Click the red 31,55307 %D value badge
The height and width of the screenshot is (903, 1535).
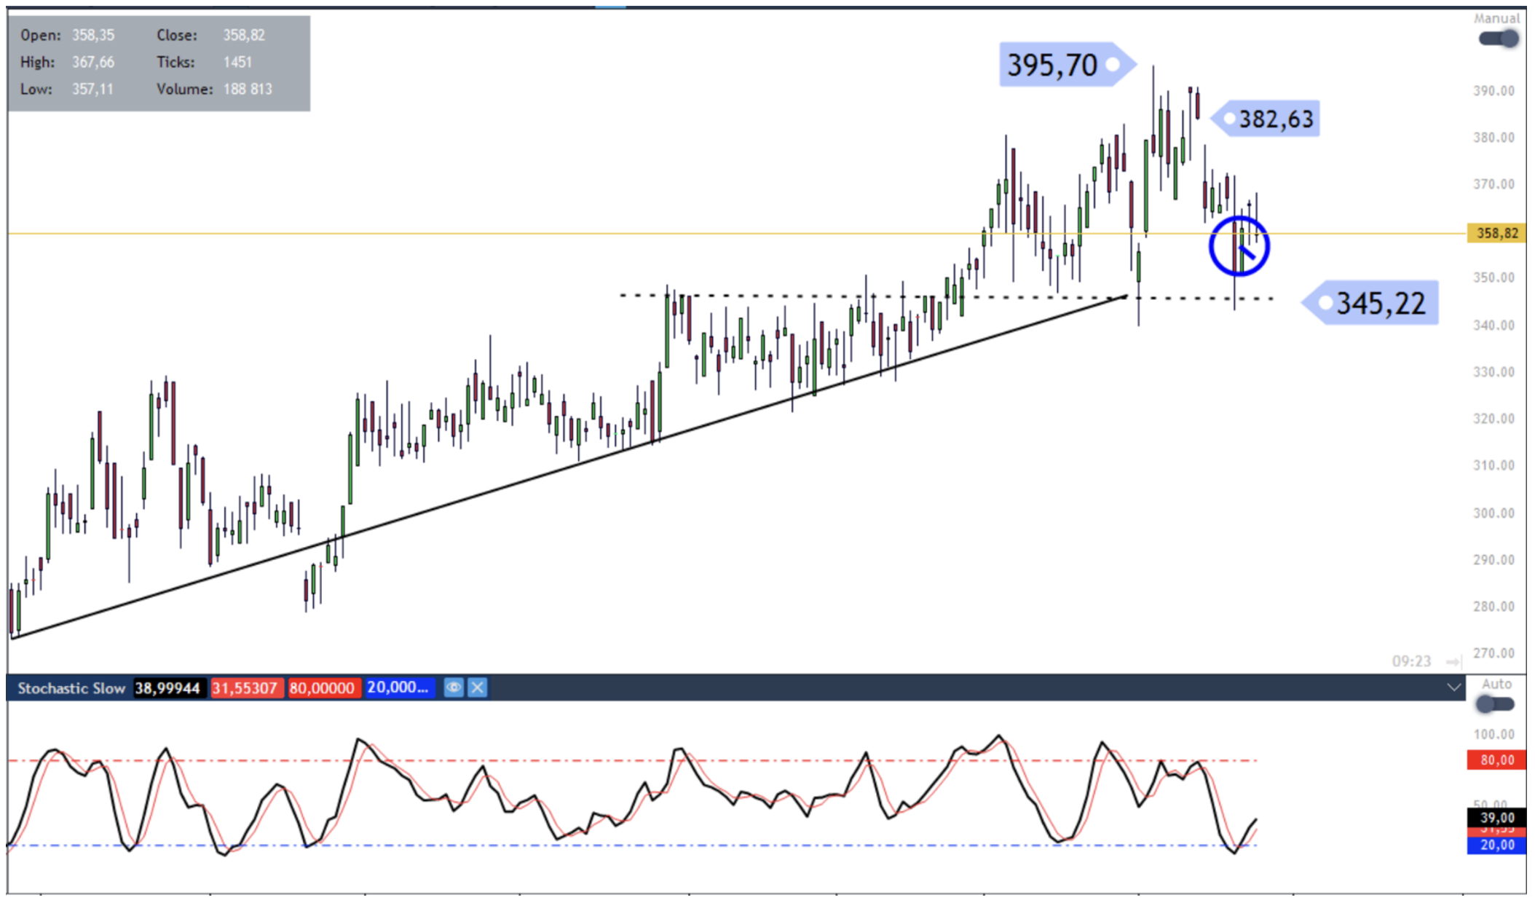(x=245, y=688)
